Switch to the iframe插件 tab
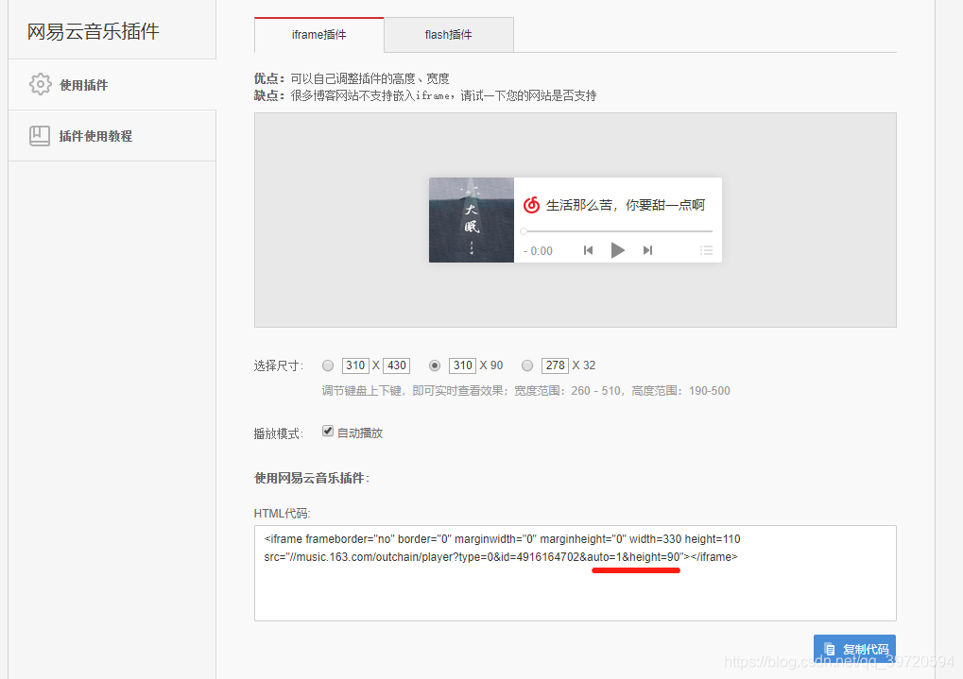 [318, 33]
